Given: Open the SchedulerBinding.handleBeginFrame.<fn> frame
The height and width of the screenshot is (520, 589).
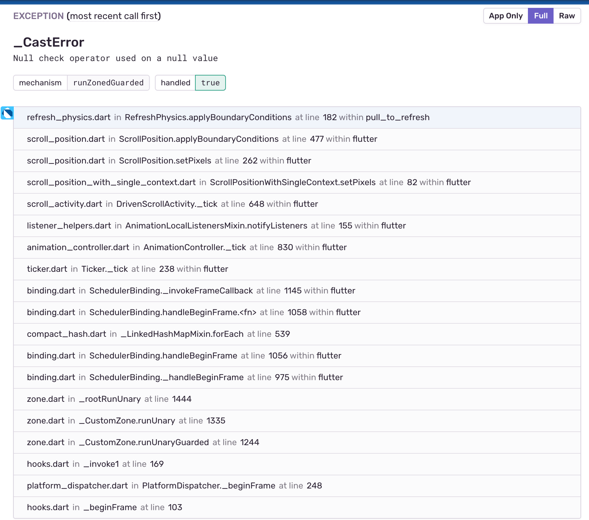Looking at the screenshot, I should click(x=297, y=313).
